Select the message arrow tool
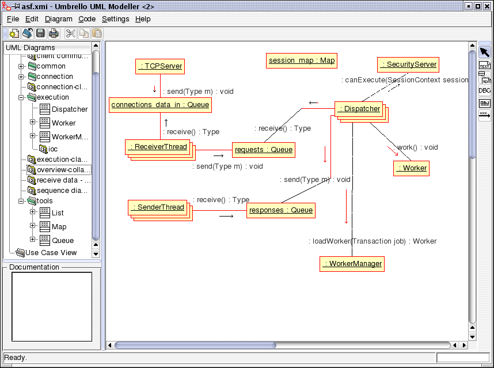 (x=485, y=115)
